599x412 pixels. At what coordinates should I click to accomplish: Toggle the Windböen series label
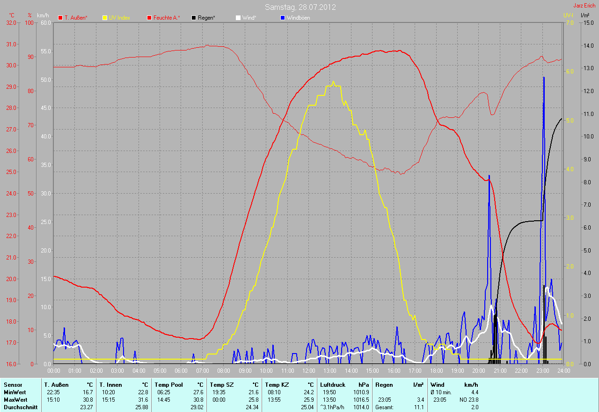pyautogui.click(x=298, y=18)
